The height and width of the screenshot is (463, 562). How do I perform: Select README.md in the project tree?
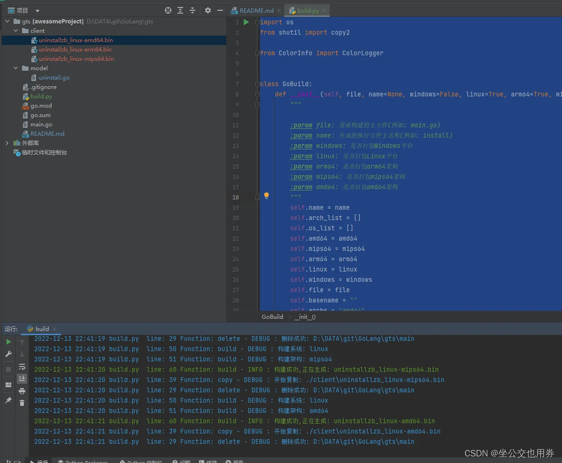47,134
